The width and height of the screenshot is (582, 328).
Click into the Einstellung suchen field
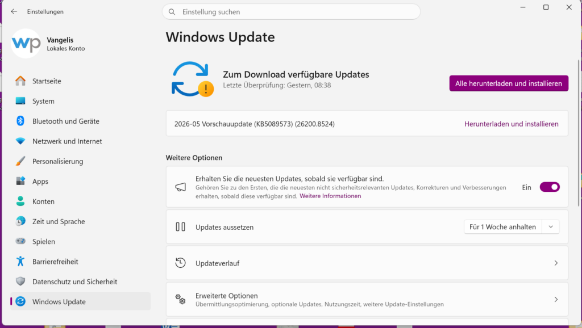(292, 12)
